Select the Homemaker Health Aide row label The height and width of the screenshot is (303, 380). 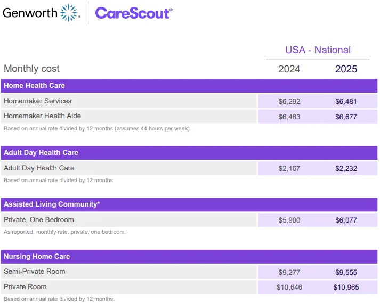(43, 116)
